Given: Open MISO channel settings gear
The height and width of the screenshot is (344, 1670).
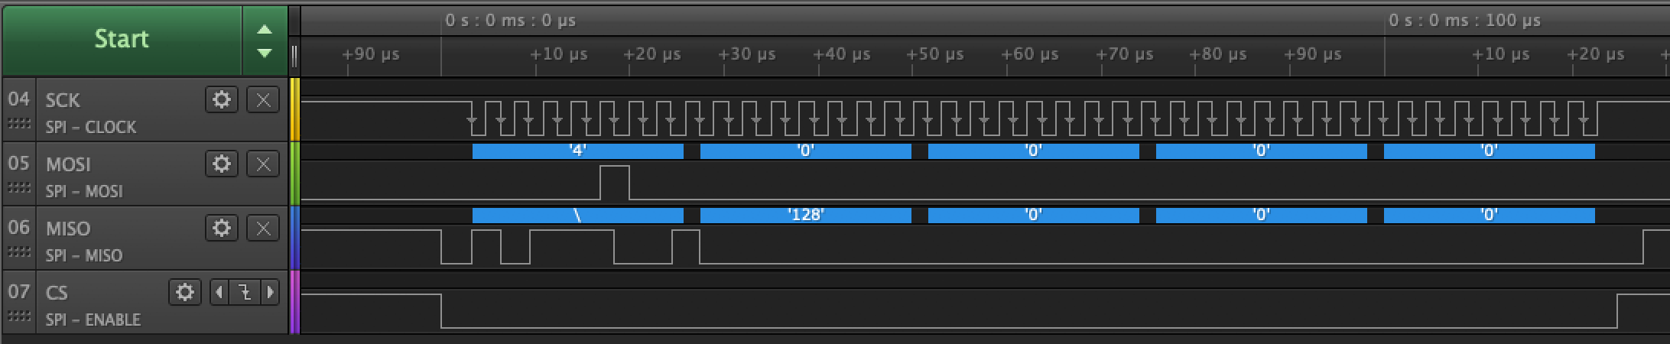Looking at the screenshot, I should (x=221, y=228).
